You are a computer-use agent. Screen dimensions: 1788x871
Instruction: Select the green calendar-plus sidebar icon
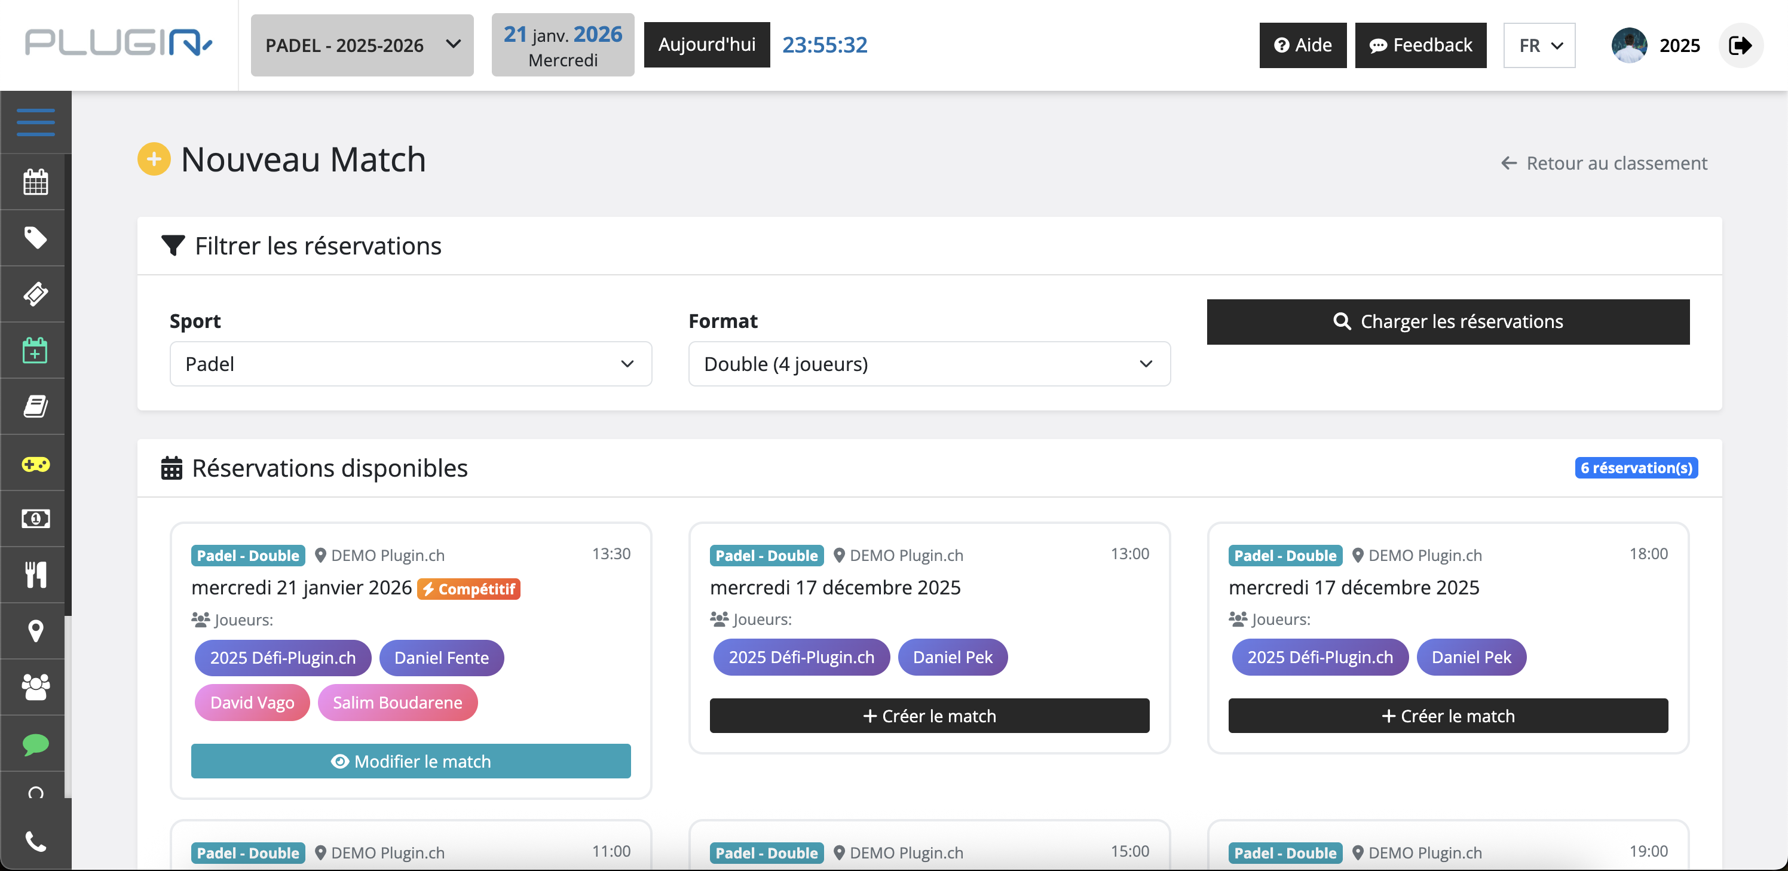click(35, 350)
